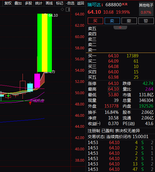Click the info icon next to 瑞可达

(102, 5)
